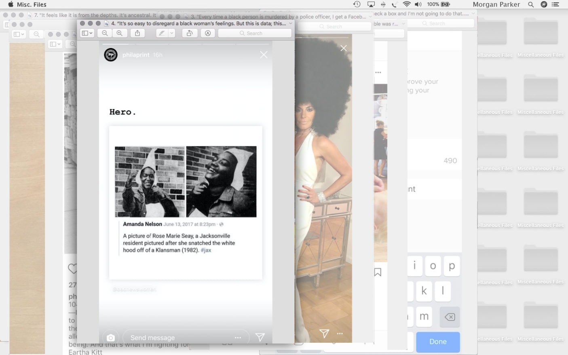Tap the backspace key on the keyboard
The width and height of the screenshot is (568, 355).
coord(450,317)
